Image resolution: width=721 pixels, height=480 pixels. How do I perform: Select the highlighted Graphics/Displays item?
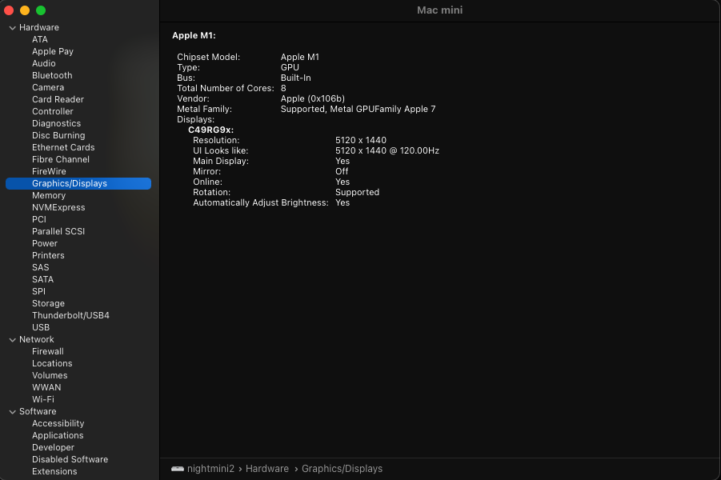point(78,183)
